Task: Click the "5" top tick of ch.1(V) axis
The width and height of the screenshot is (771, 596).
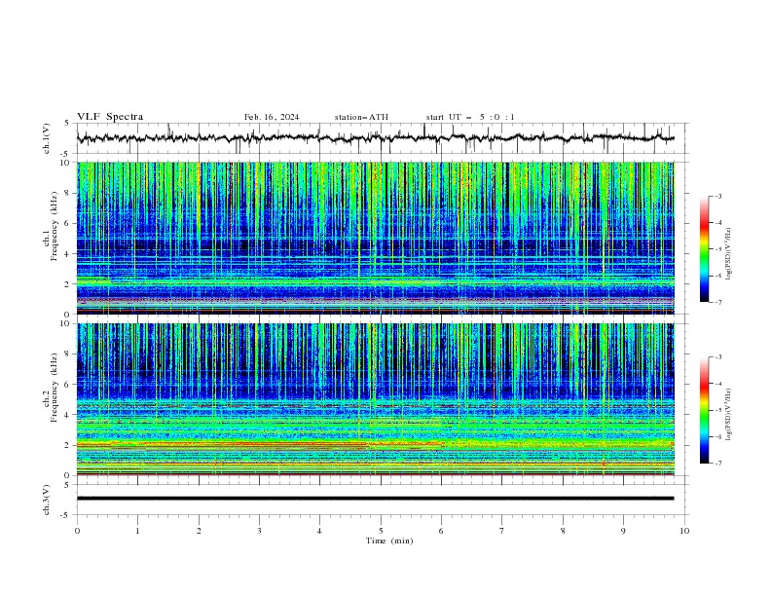Action: point(67,124)
